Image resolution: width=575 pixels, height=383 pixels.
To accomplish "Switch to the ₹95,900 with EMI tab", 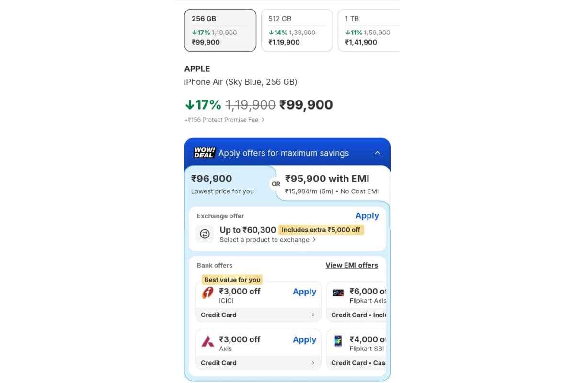I will pyautogui.click(x=332, y=184).
